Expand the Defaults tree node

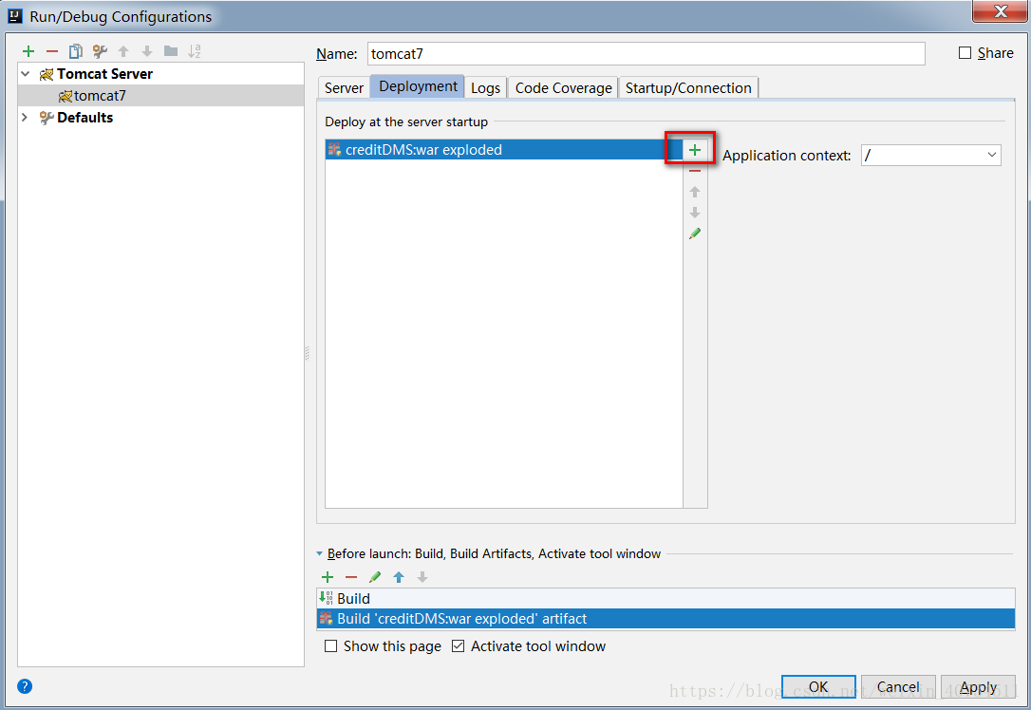[25, 118]
